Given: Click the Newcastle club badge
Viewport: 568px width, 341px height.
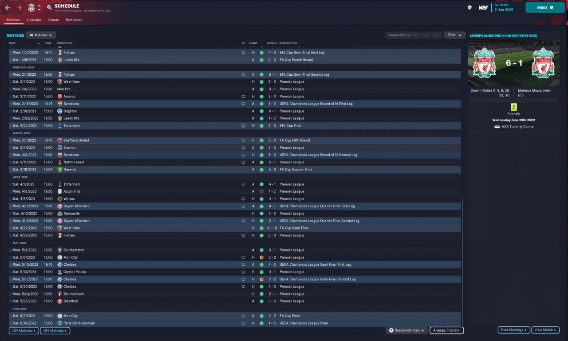Looking at the screenshot, I should click(x=59, y=213).
